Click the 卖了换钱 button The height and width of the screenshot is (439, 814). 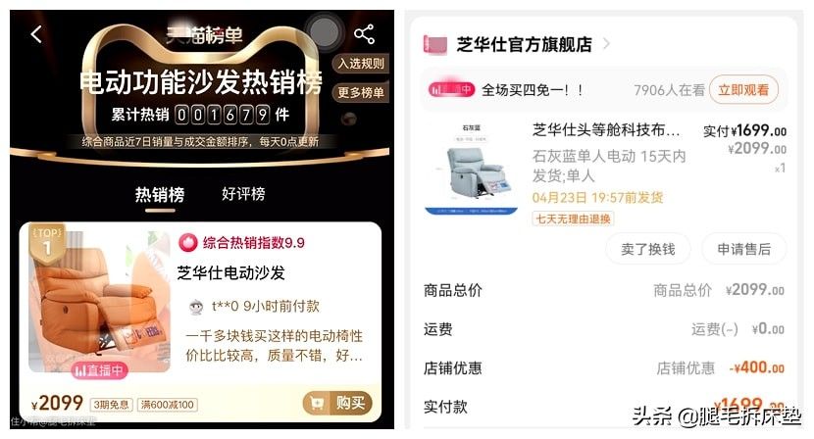[648, 249]
